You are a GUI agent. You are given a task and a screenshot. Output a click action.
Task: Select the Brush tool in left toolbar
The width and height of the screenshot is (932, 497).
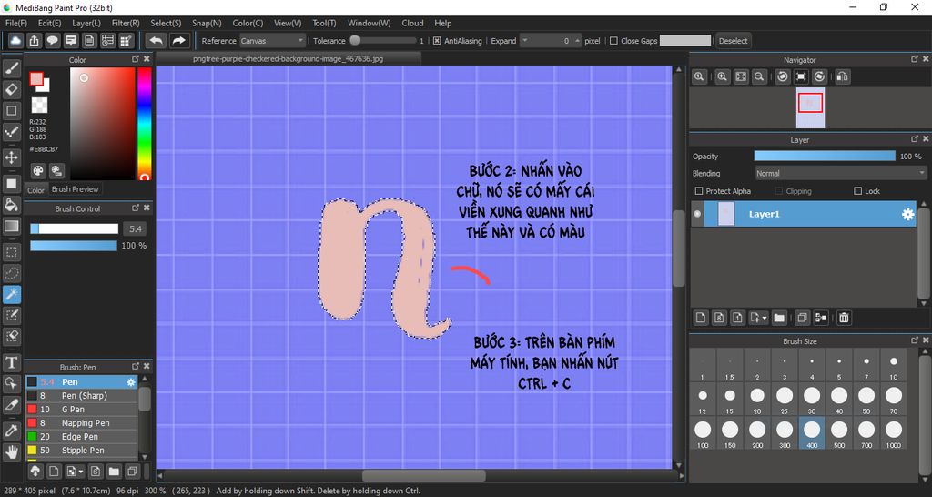pos(11,68)
